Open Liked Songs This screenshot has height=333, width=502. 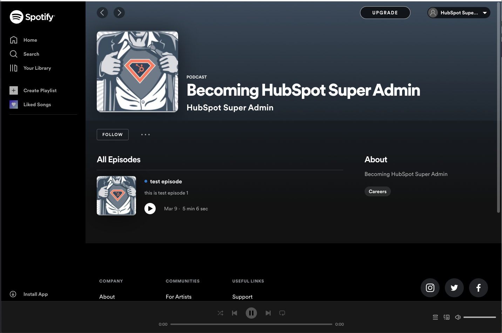coord(37,104)
